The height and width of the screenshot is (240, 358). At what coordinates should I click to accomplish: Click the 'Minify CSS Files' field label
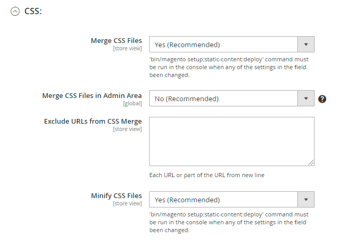(x=116, y=196)
